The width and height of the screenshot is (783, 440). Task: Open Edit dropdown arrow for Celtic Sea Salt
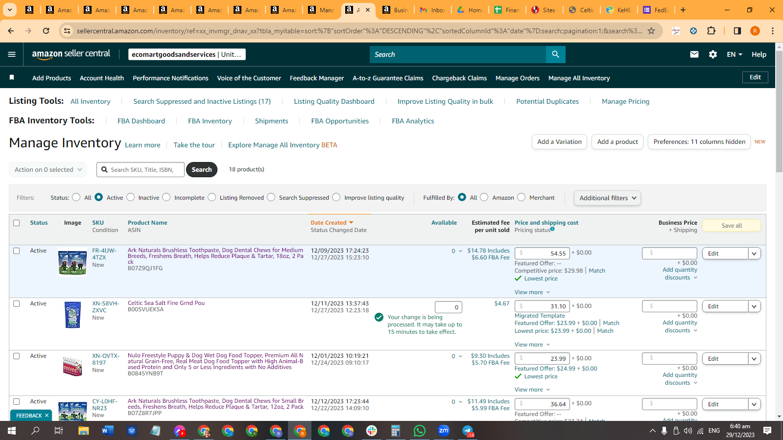pyautogui.click(x=755, y=306)
